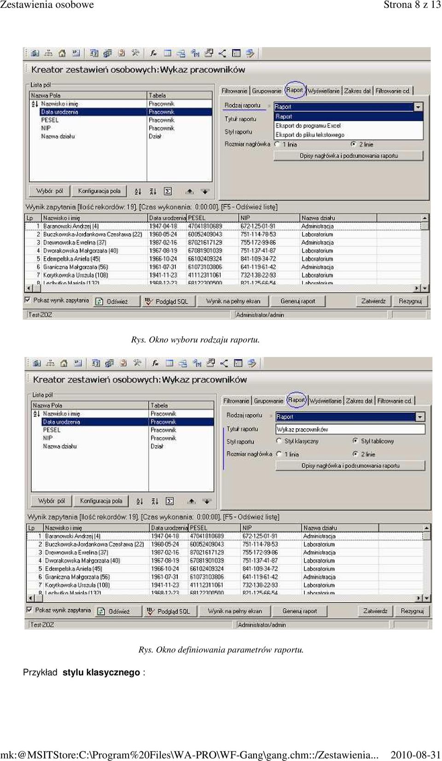The height and width of the screenshot is (761, 442).
Task: Collapse the Rodzaj raportu dropdown in upper window
Action: pyautogui.click(x=418, y=107)
